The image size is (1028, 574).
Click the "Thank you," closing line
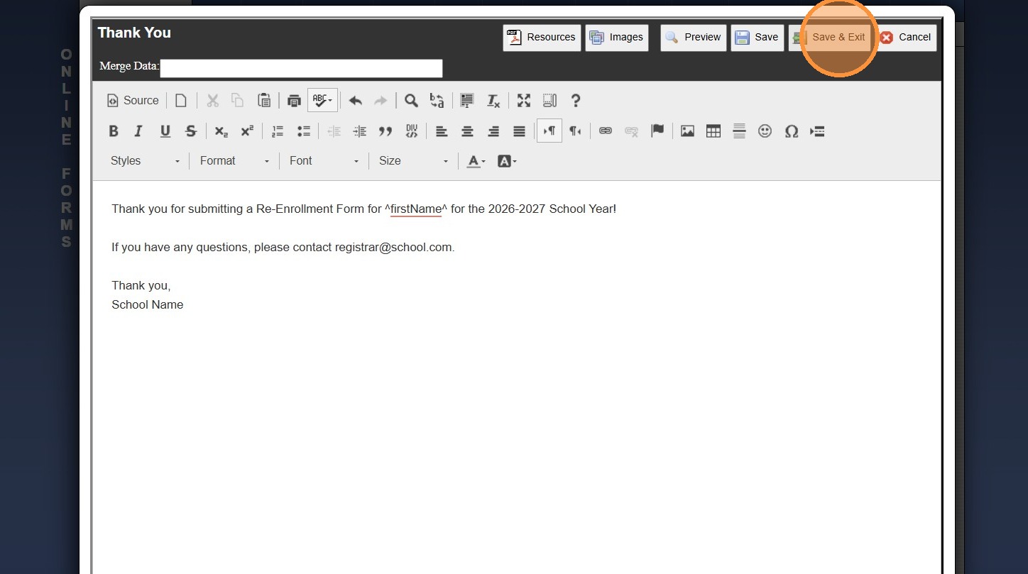click(141, 286)
